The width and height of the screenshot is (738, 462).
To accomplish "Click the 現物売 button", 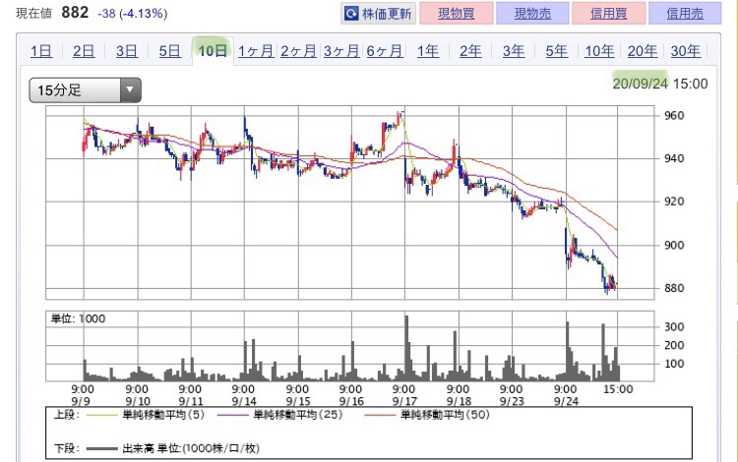I will (x=532, y=13).
